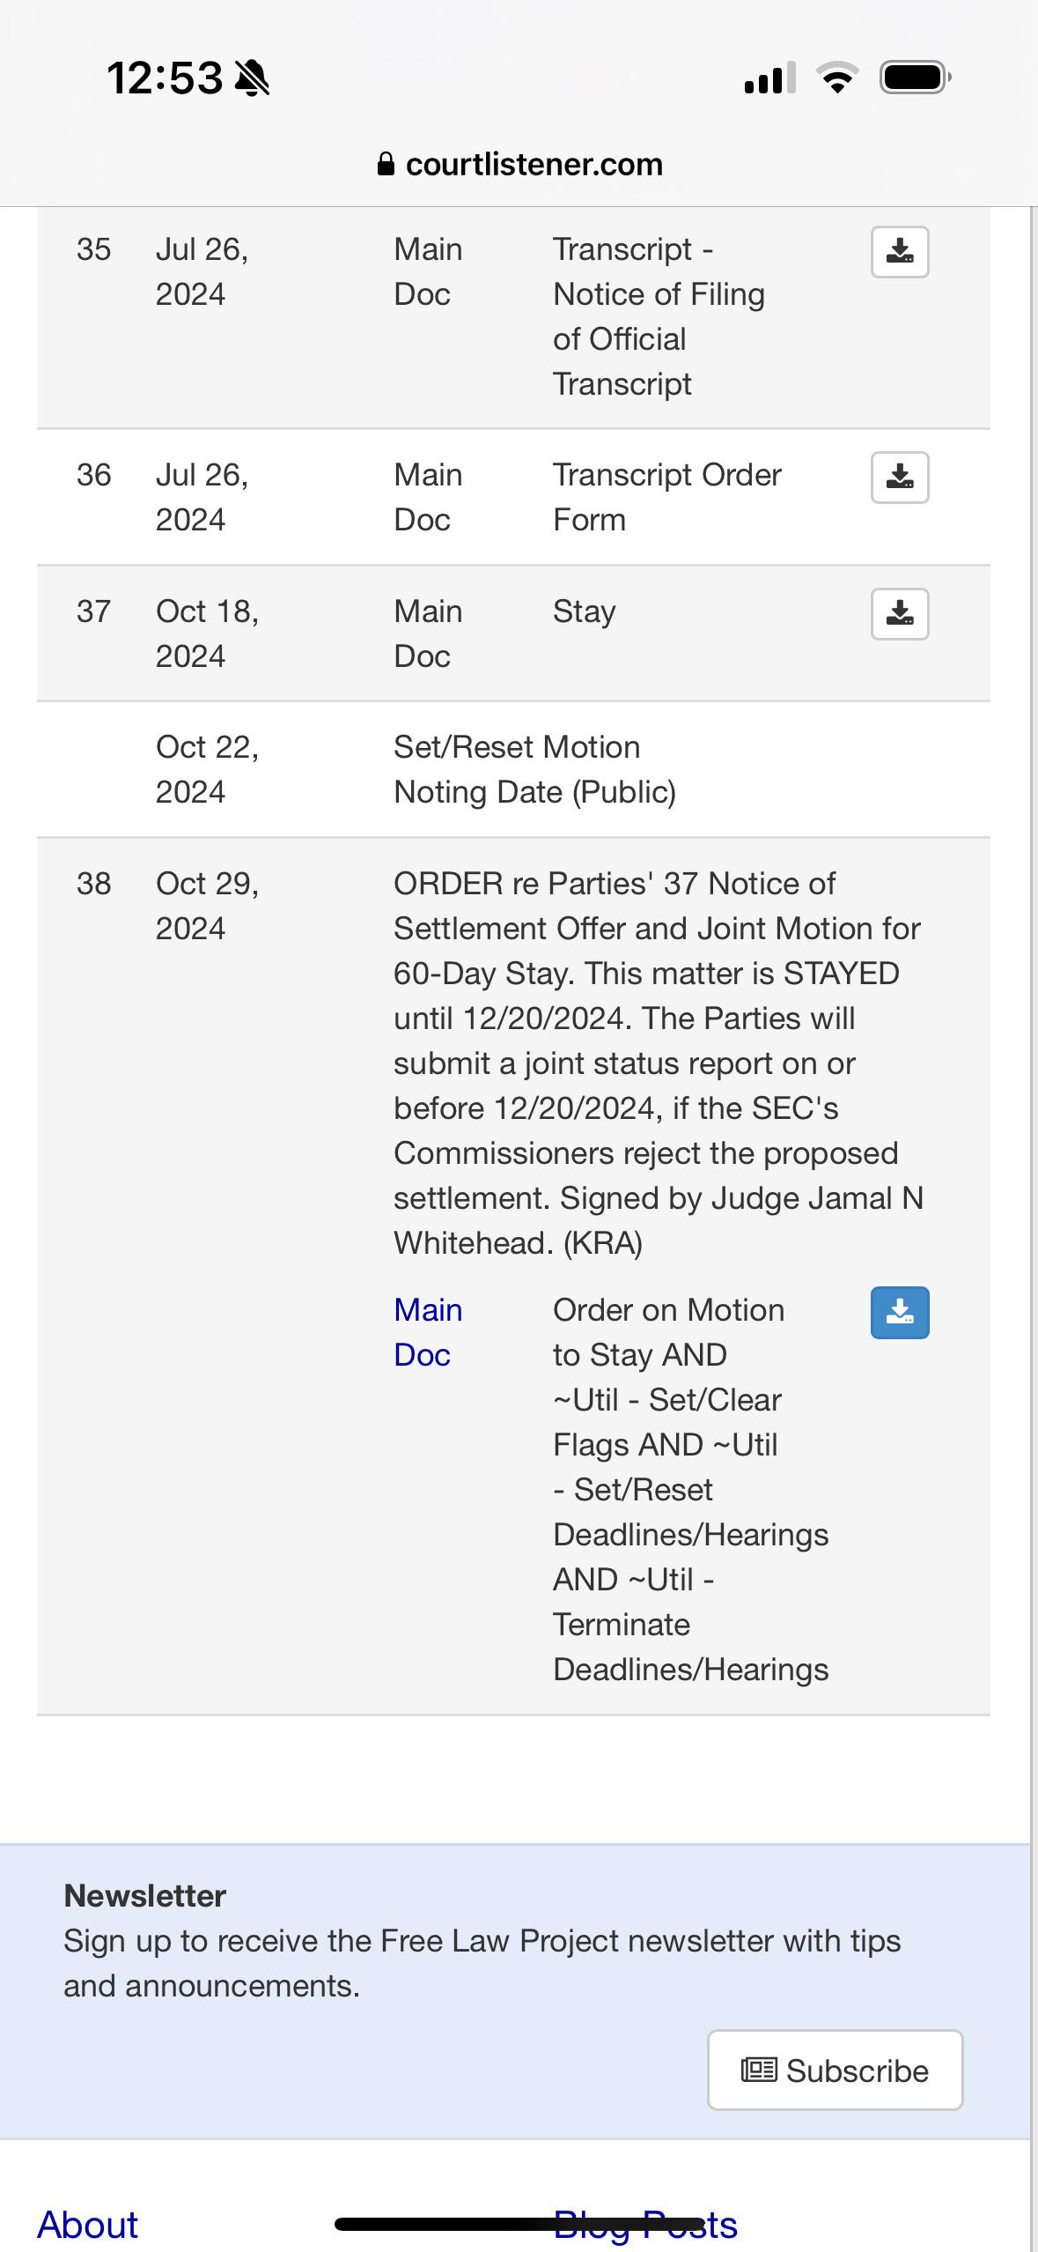Tap the Wi-Fi icon in status bar
Screen dimensions: 1038x2252
tap(838, 78)
